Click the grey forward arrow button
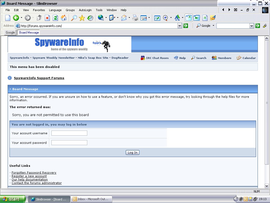The image size is (270, 203). click(28, 18)
